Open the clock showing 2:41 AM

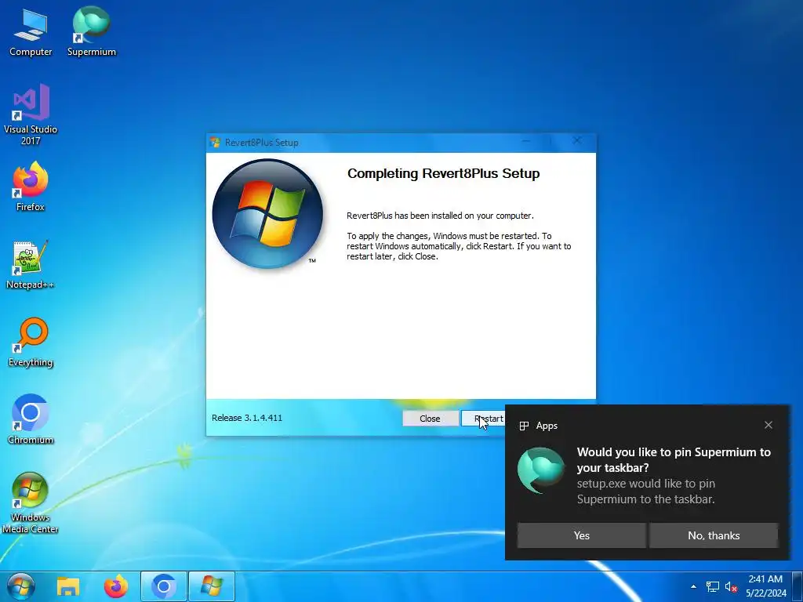coord(765,586)
